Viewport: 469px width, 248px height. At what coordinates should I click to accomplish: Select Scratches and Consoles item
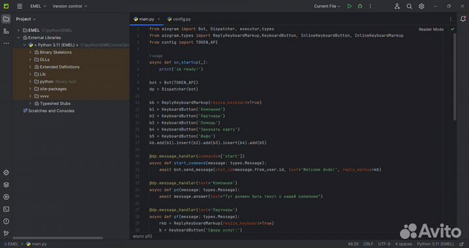tap(51, 111)
